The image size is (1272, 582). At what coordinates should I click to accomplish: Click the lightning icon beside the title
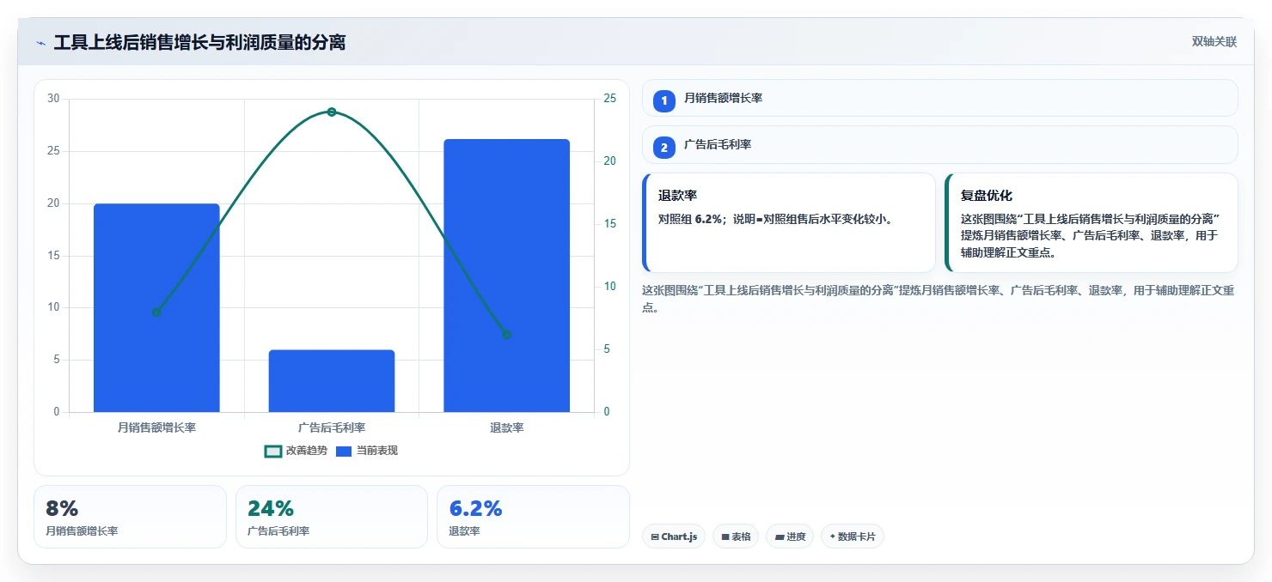click(x=40, y=43)
